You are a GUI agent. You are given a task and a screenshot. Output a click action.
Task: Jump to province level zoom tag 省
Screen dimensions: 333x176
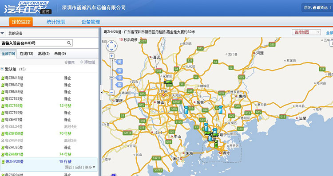(119, 78)
